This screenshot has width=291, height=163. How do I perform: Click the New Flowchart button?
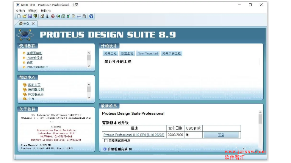tap(148, 54)
